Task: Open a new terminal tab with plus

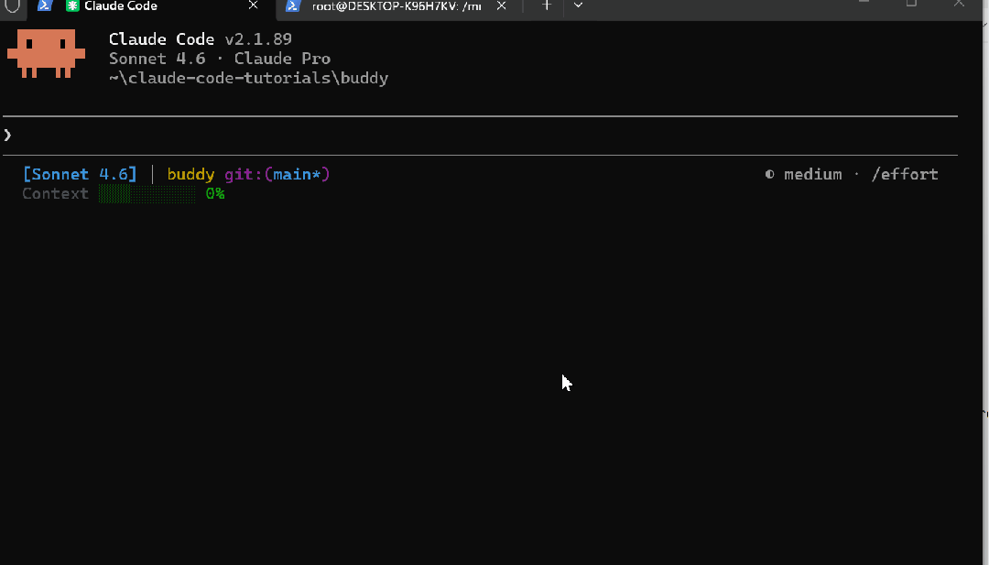Action: point(546,5)
